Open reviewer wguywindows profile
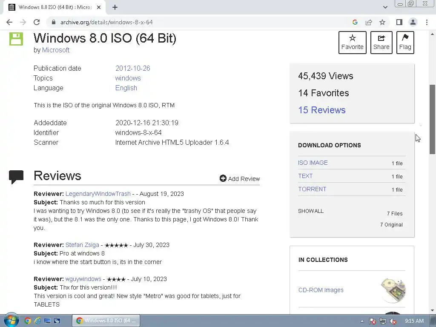This screenshot has height=327, width=436. click(83, 279)
